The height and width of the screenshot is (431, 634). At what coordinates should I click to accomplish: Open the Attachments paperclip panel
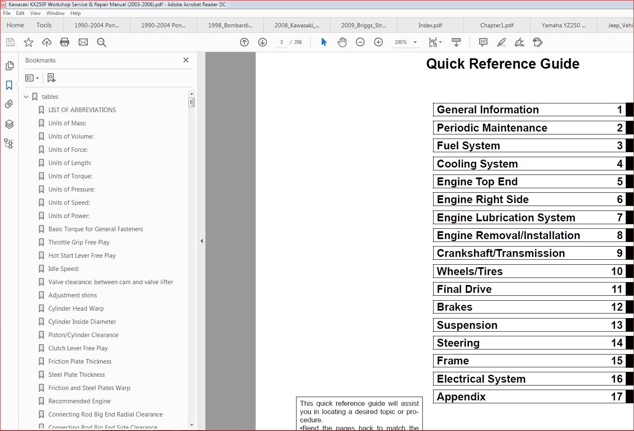point(9,104)
